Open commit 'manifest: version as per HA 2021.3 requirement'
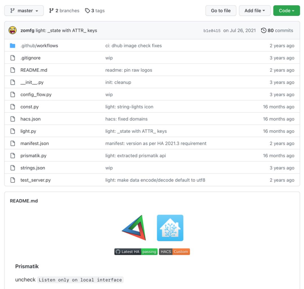This screenshot has height=289, width=304. tap(156, 143)
